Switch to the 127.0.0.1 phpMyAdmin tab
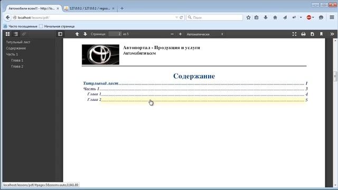Viewport: 338px width, 190px height. (90, 8)
